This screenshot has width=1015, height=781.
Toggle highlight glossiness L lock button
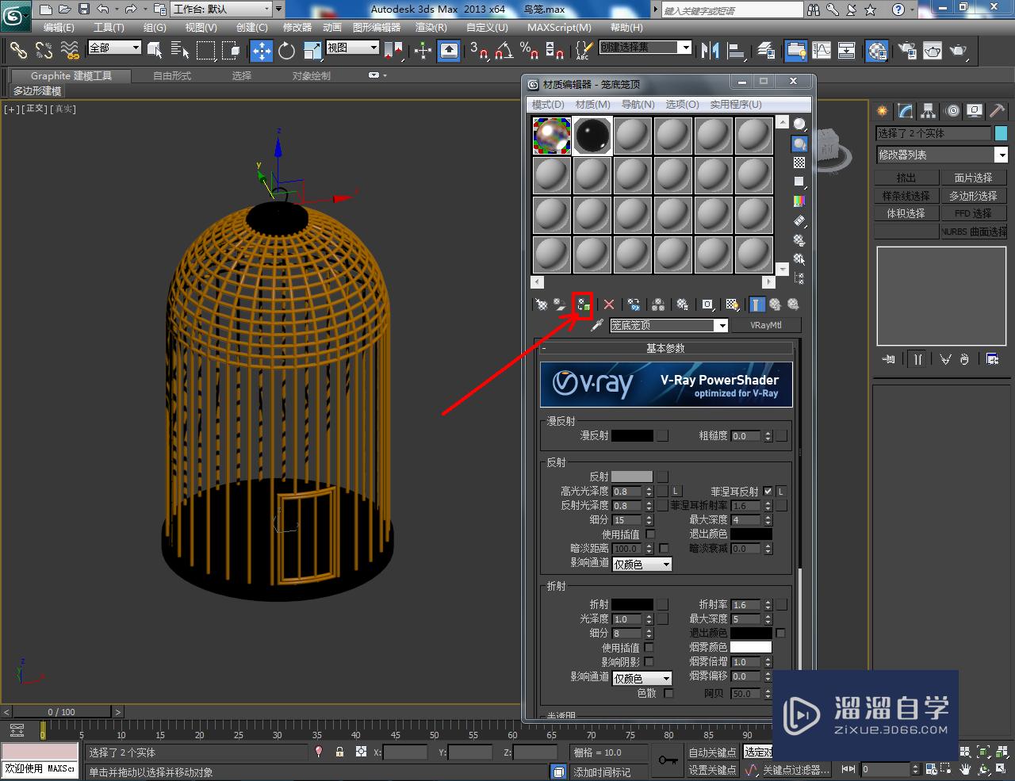[676, 492]
